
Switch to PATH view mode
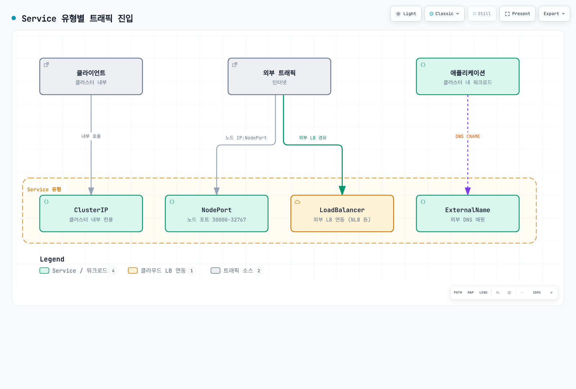point(458,293)
